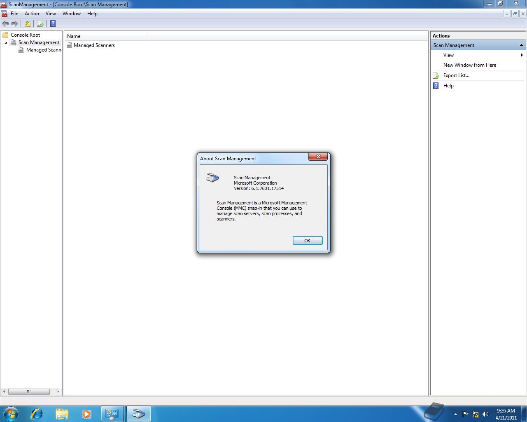
Task: Click the MMC icon in title bar
Action: [3, 4]
